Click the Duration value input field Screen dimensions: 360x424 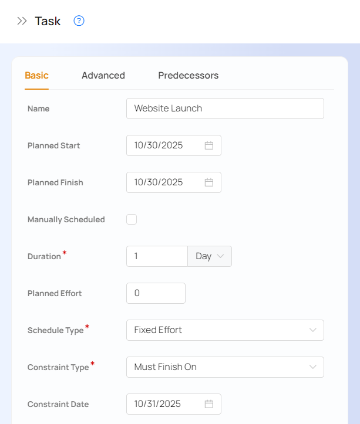[157, 256]
